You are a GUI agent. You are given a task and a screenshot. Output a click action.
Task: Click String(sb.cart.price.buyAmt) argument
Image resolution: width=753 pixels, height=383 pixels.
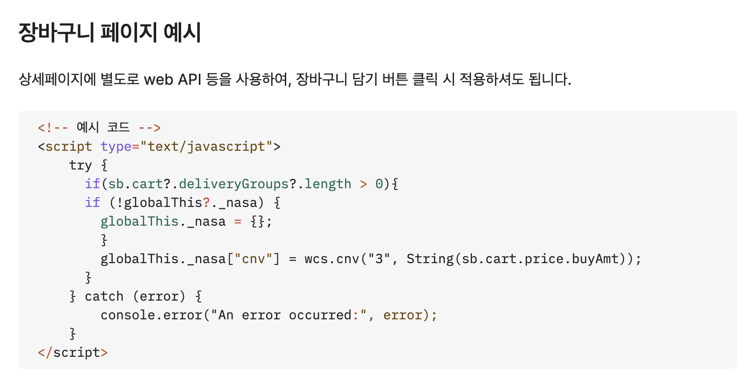(516, 259)
